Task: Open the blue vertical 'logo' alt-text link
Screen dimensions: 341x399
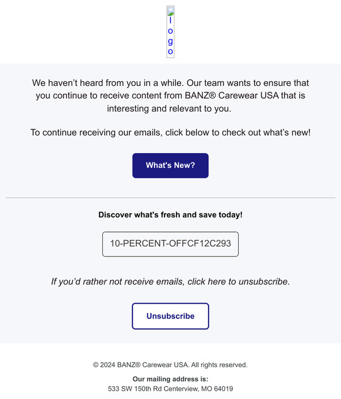Action: tap(170, 36)
